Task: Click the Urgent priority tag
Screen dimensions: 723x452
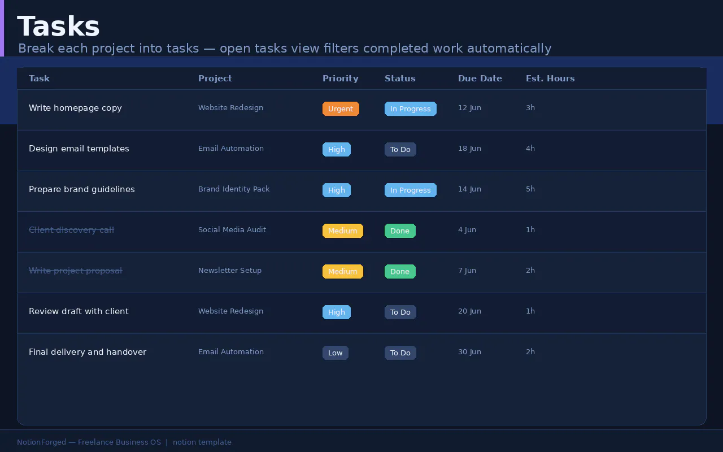Action: pyautogui.click(x=341, y=109)
